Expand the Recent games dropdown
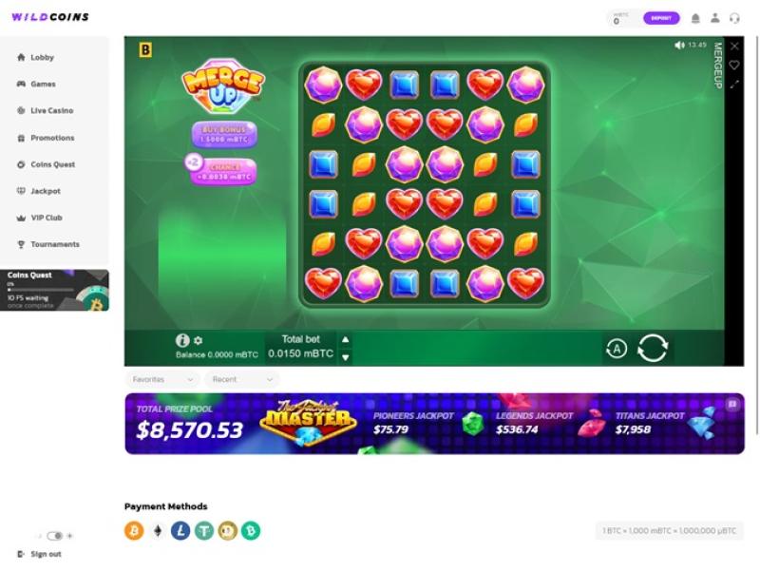760x571 pixels. pos(242,379)
